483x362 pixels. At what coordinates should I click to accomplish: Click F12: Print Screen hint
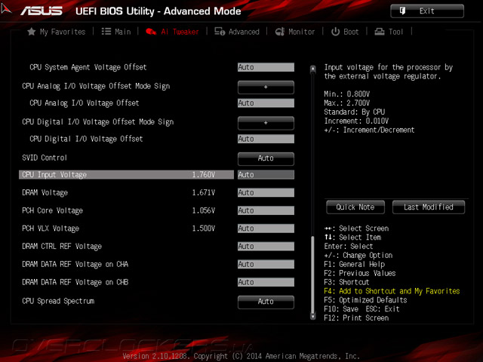click(356, 318)
